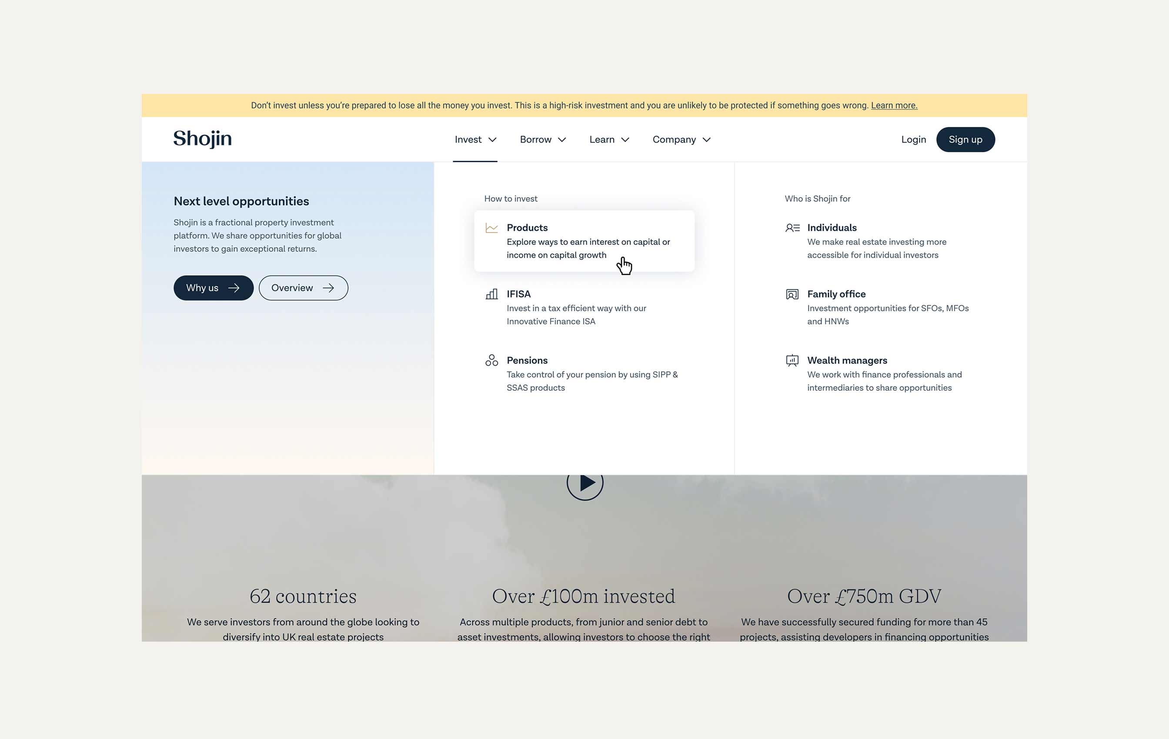The width and height of the screenshot is (1169, 739).
Task: Click the Wealth managers presentation icon
Action: click(792, 360)
